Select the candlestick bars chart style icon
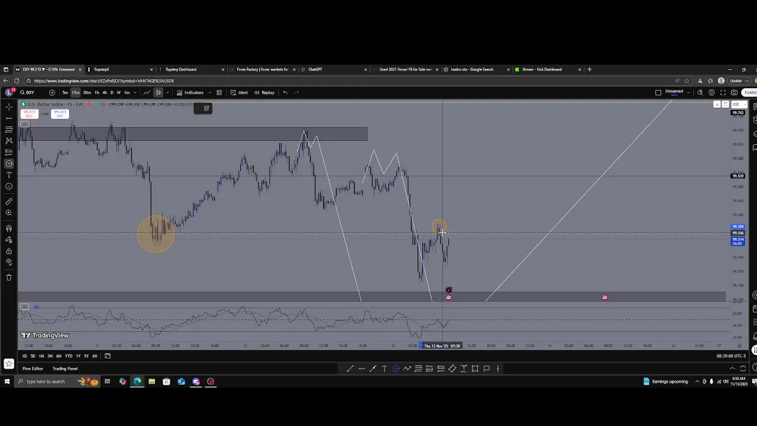Image resolution: width=757 pixels, height=426 pixels. coord(158,92)
